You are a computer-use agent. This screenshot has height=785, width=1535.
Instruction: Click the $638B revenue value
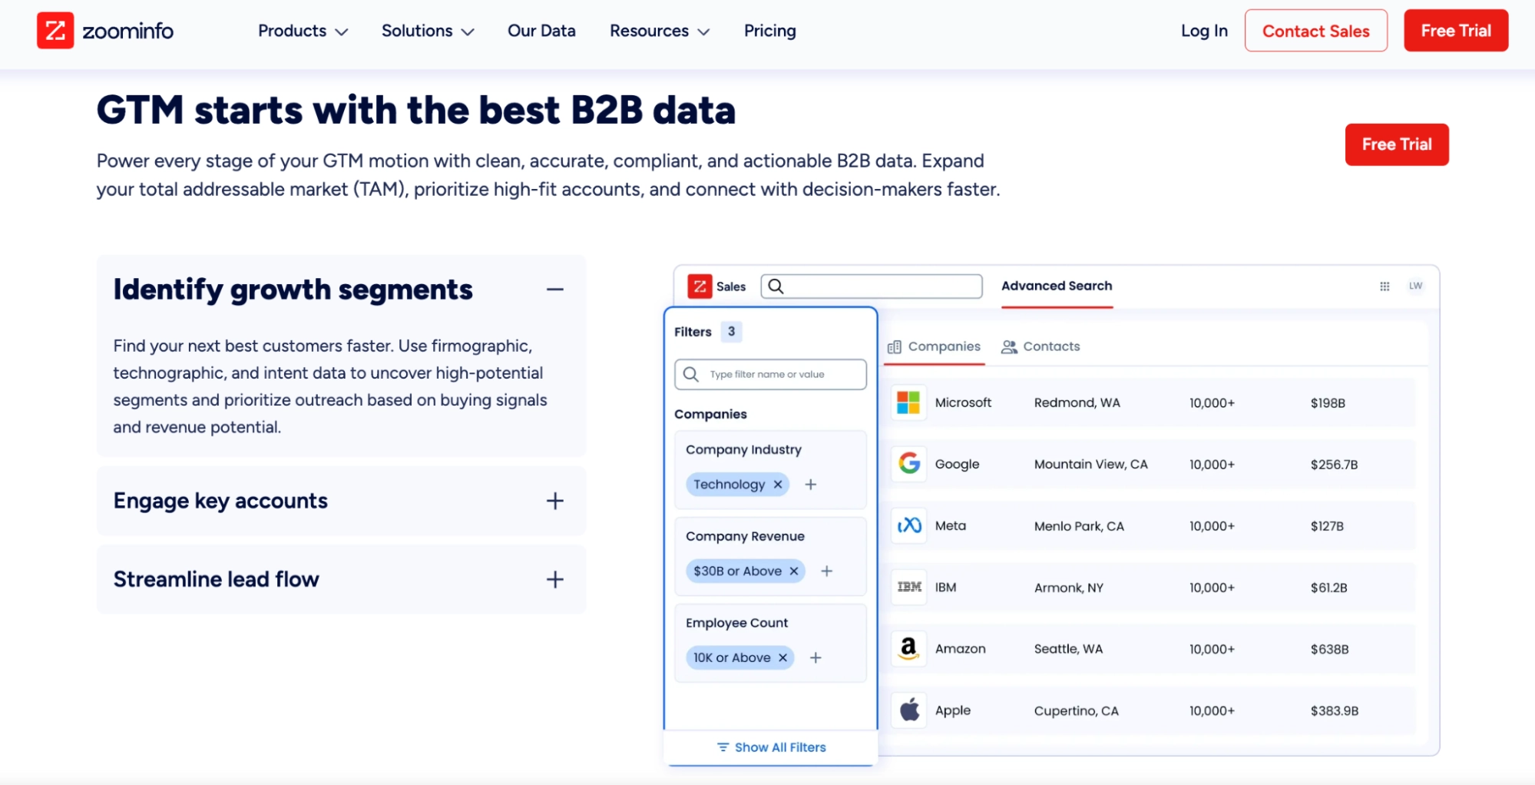point(1329,649)
